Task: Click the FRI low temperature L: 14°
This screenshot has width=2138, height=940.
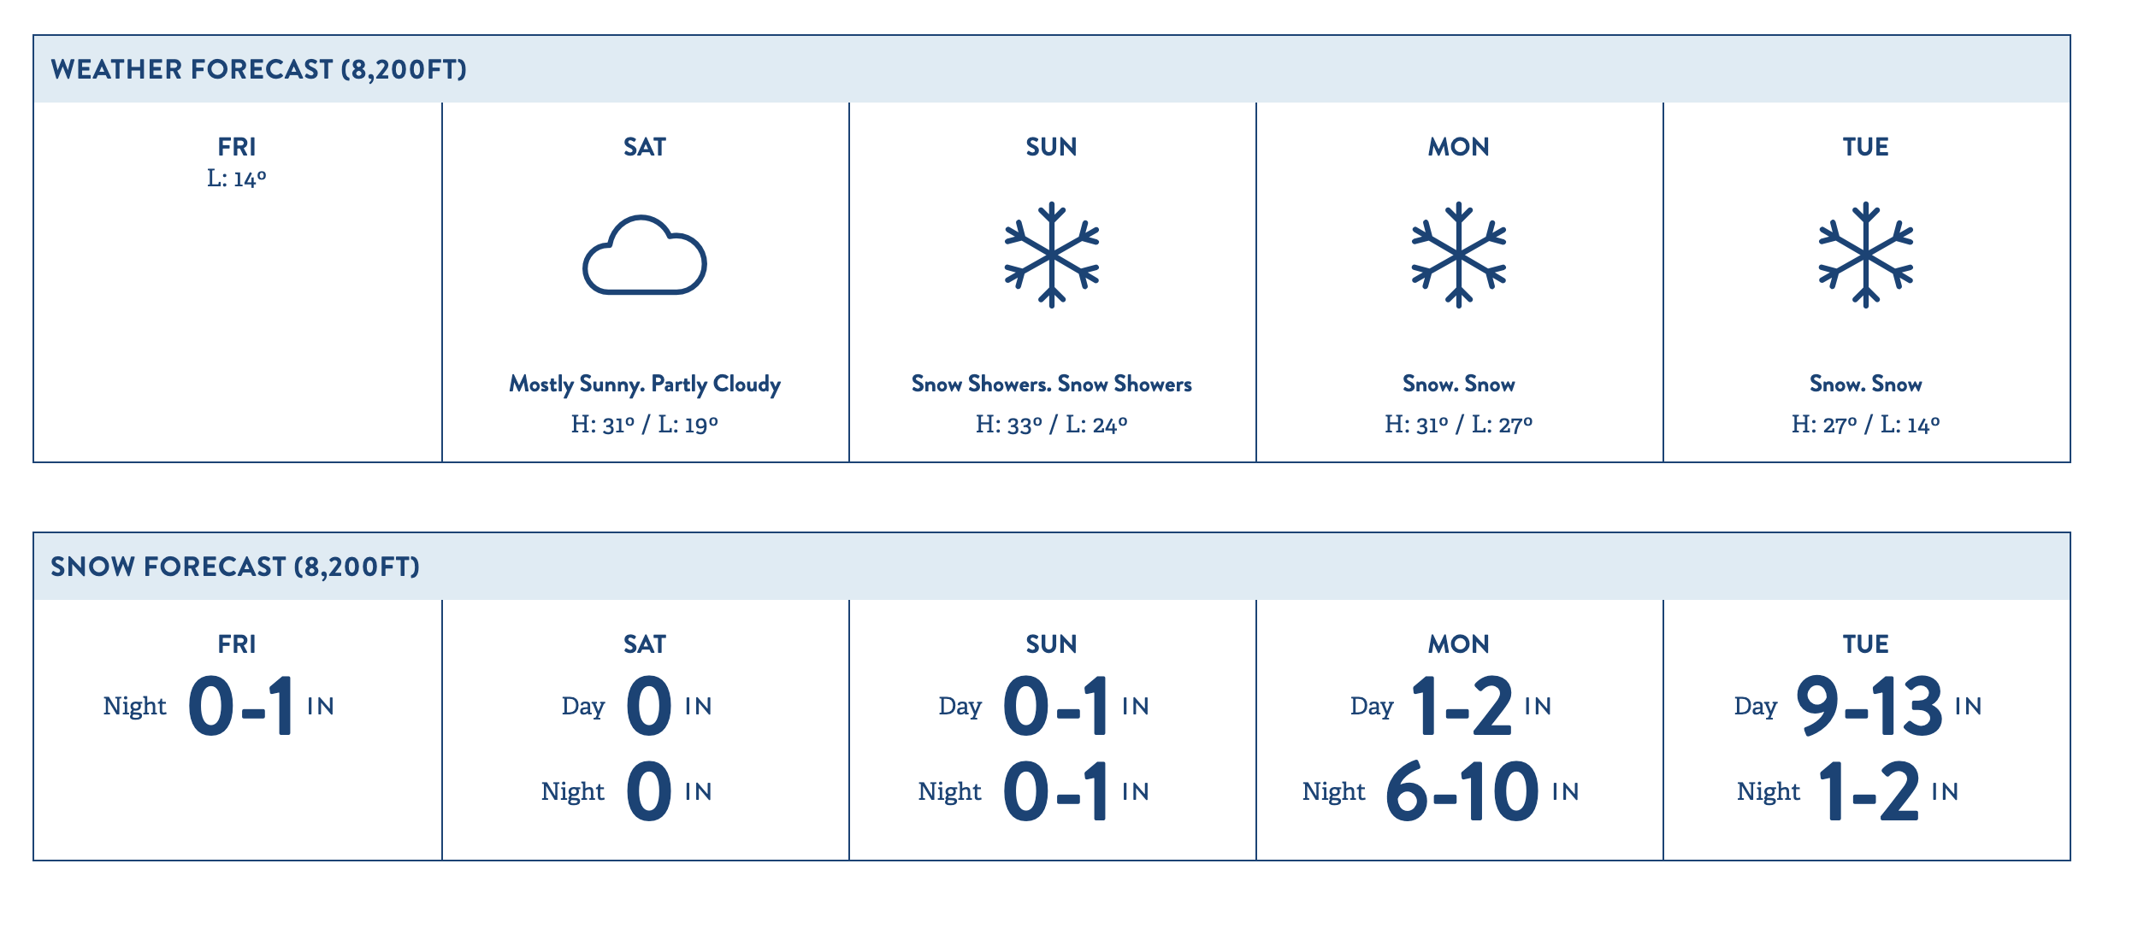Action: click(237, 179)
